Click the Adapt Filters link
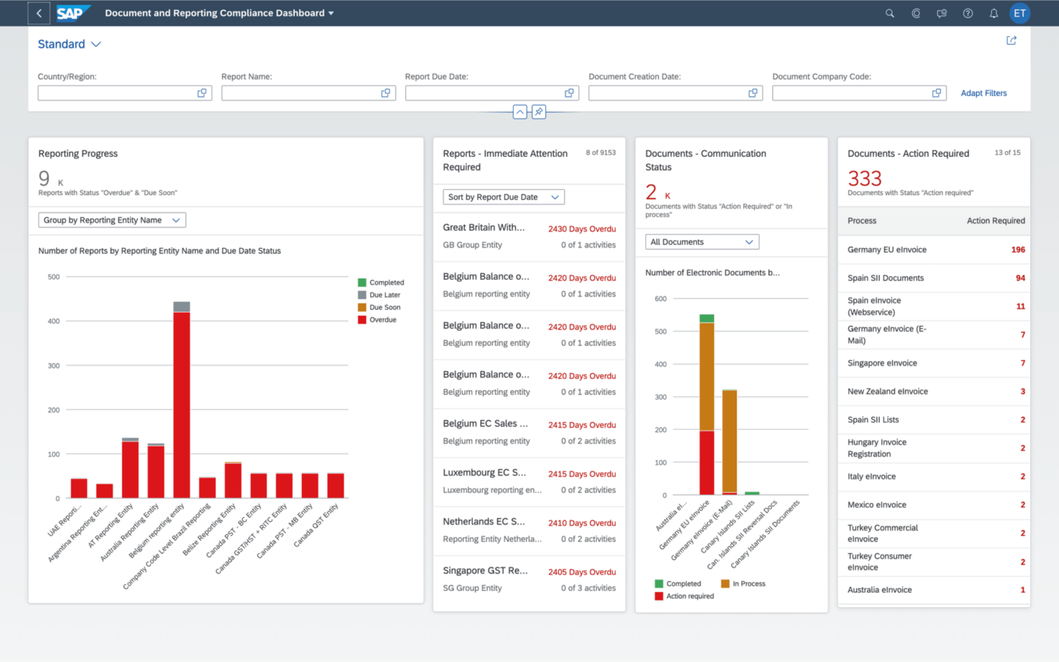Image resolution: width=1059 pixels, height=662 pixels. 983,93
